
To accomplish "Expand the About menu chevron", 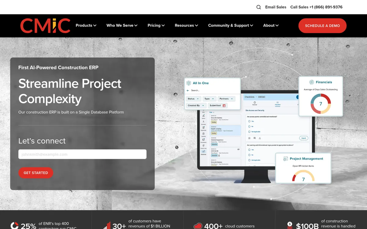I will [x=277, y=26].
